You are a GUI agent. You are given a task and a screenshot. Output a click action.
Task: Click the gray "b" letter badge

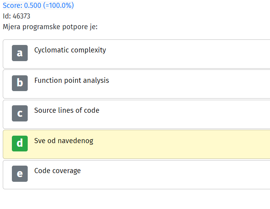point(20,83)
